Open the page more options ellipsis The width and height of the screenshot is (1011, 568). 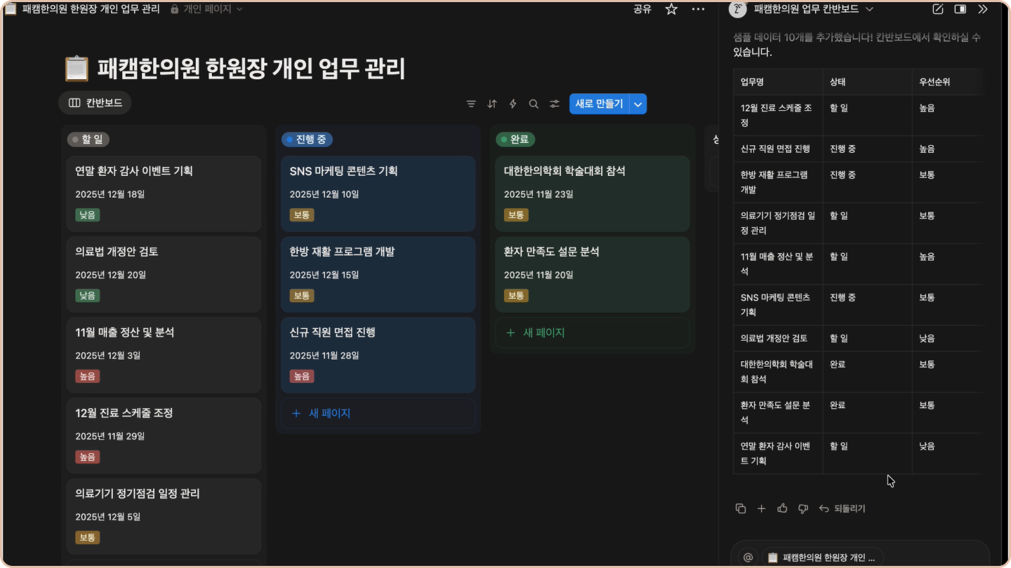[698, 9]
